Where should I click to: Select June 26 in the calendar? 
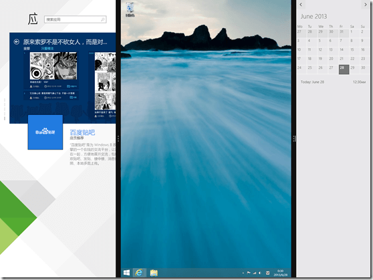tap(323, 69)
